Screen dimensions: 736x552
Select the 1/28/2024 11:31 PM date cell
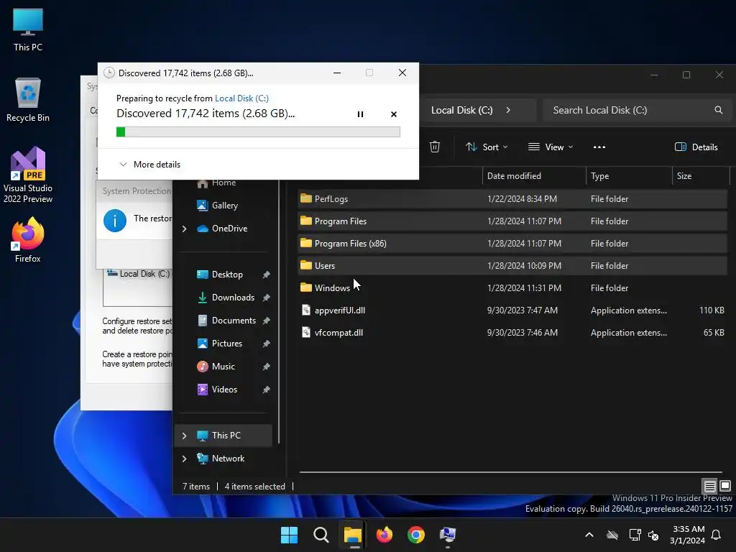524,287
